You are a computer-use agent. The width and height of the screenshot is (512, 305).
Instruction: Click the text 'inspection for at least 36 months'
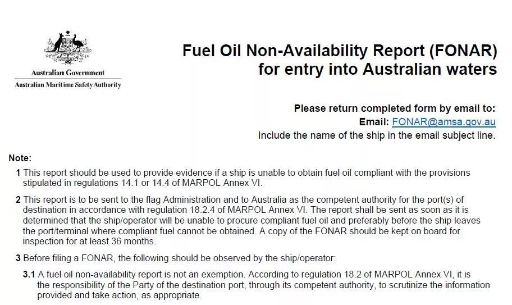89,242
